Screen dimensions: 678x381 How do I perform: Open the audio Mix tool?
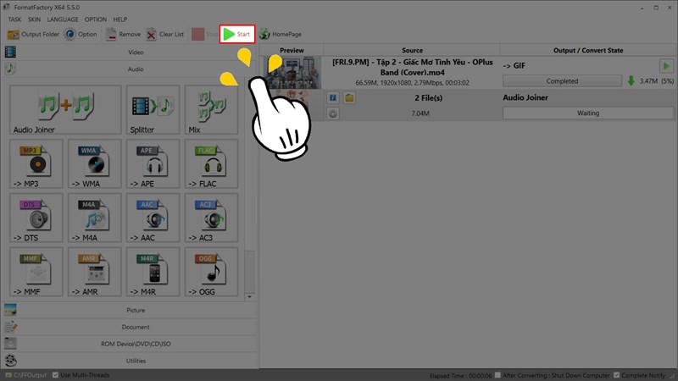(211, 110)
